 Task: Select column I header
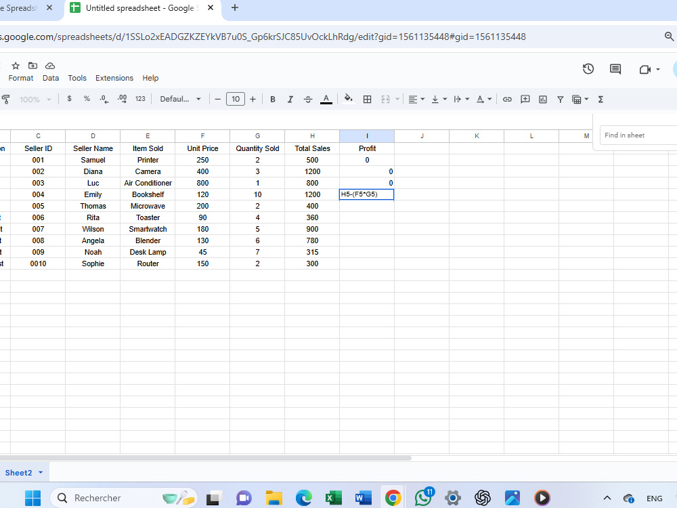367,136
